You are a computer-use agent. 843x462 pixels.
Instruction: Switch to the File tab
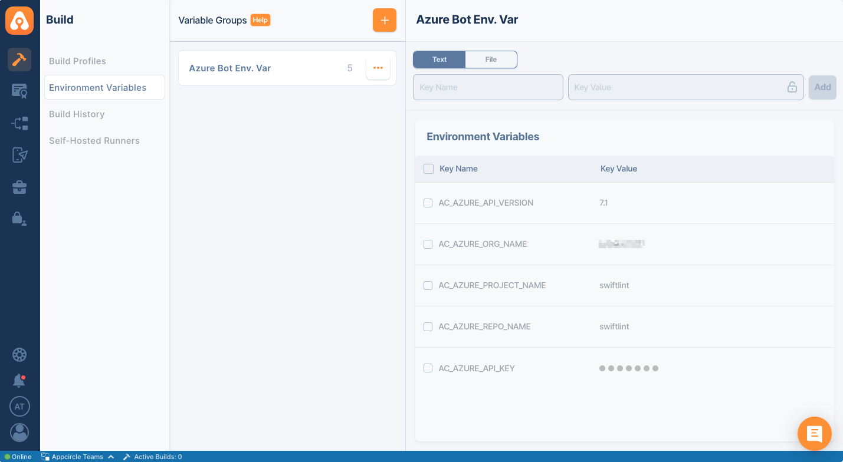pyautogui.click(x=491, y=60)
